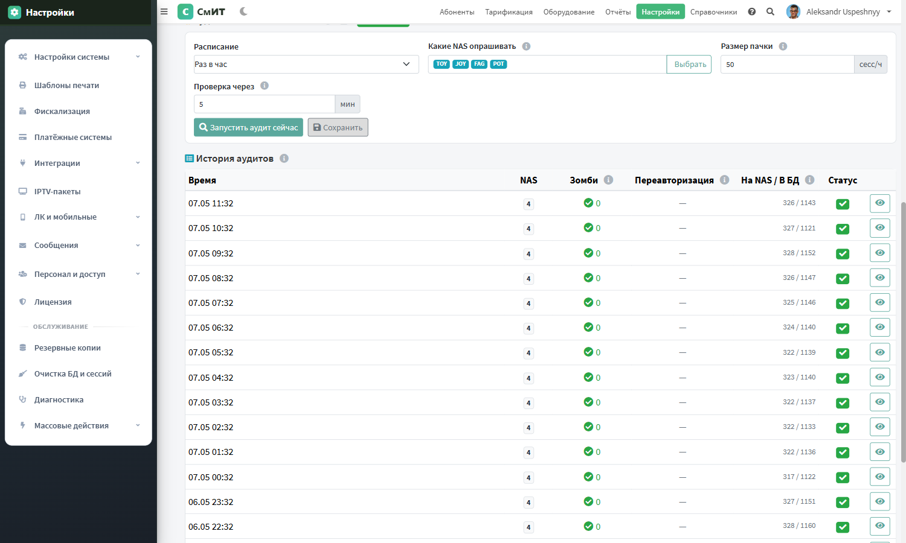Click the IPTV-пакеты monitor icon
Viewport: 906px width, 543px height.
[22, 191]
